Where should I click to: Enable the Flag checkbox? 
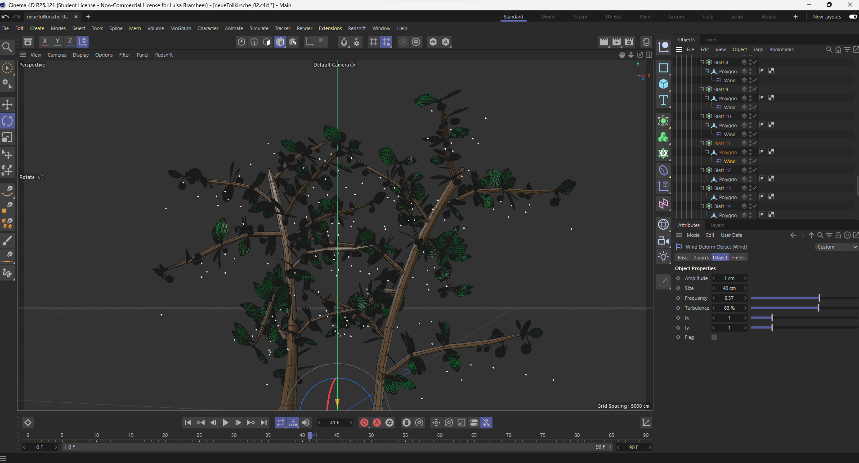[x=714, y=337]
